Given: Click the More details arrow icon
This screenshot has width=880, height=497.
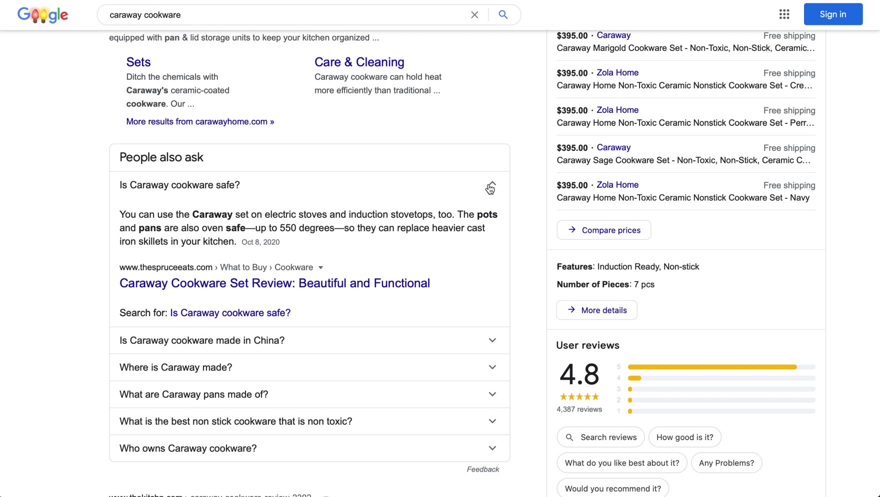Looking at the screenshot, I should [x=571, y=310].
